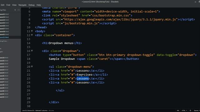Click the Dropdown menus heading text
The image size is (200, 112).
[x=61, y=43]
